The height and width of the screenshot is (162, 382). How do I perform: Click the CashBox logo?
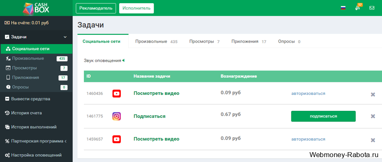click(36, 8)
